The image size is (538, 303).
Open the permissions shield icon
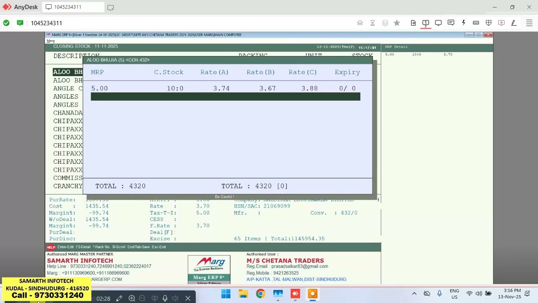point(488,23)
